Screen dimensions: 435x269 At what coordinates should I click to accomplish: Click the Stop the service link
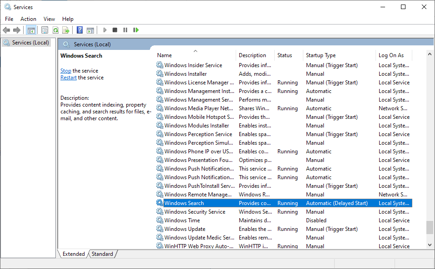[x=66, y=71]
